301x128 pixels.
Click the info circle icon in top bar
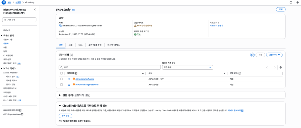tap(291, 2)
